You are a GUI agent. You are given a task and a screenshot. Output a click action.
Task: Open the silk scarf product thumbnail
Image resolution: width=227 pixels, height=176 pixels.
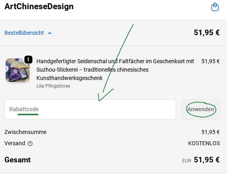point(18,70)
